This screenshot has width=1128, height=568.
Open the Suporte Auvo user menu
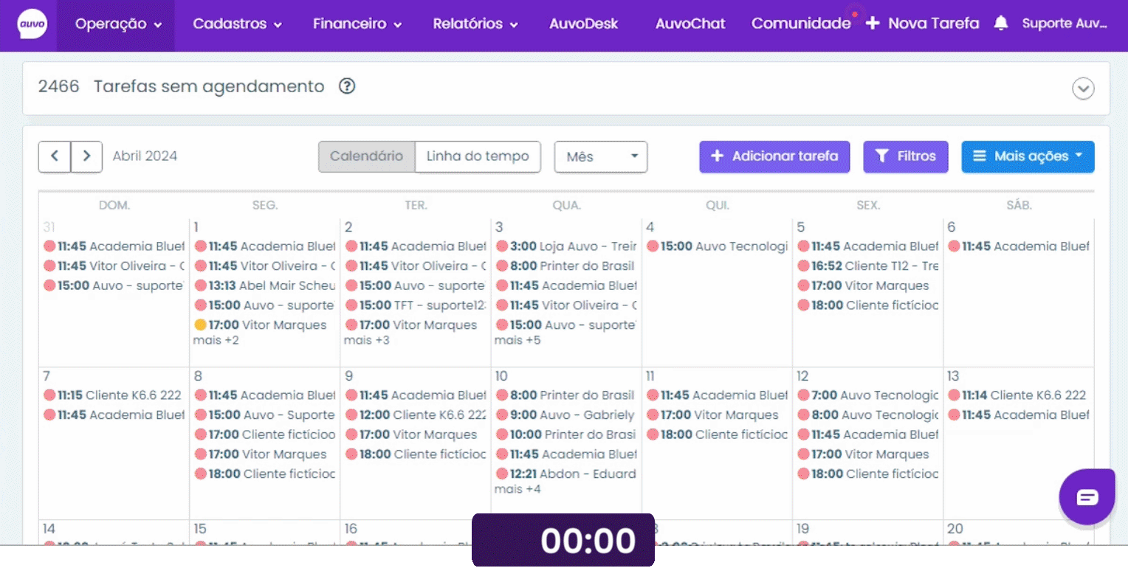pos(1065,24)
